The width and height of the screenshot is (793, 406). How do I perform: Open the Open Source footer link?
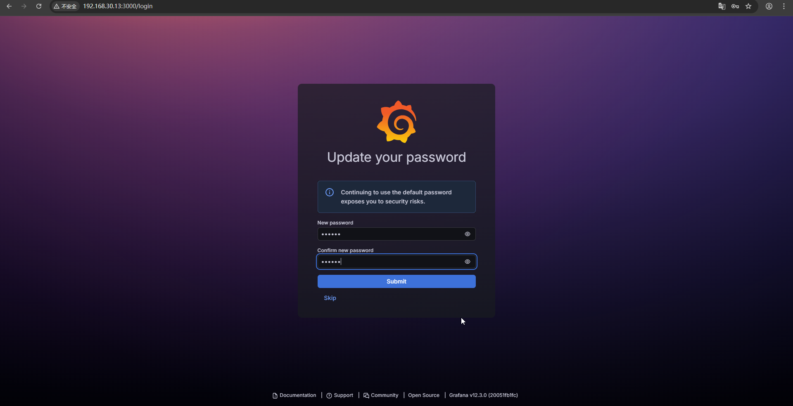tap(424, 395)
